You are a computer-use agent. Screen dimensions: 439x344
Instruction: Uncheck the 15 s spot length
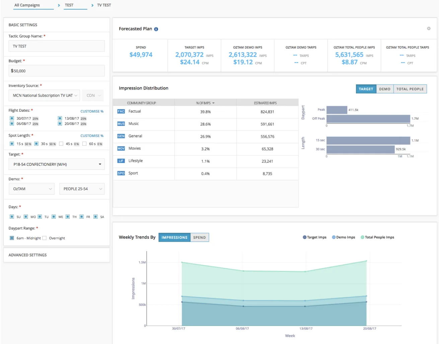coord(12,144)
